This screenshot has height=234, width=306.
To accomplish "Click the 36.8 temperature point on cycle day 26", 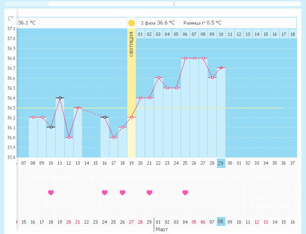I will 194,58.
